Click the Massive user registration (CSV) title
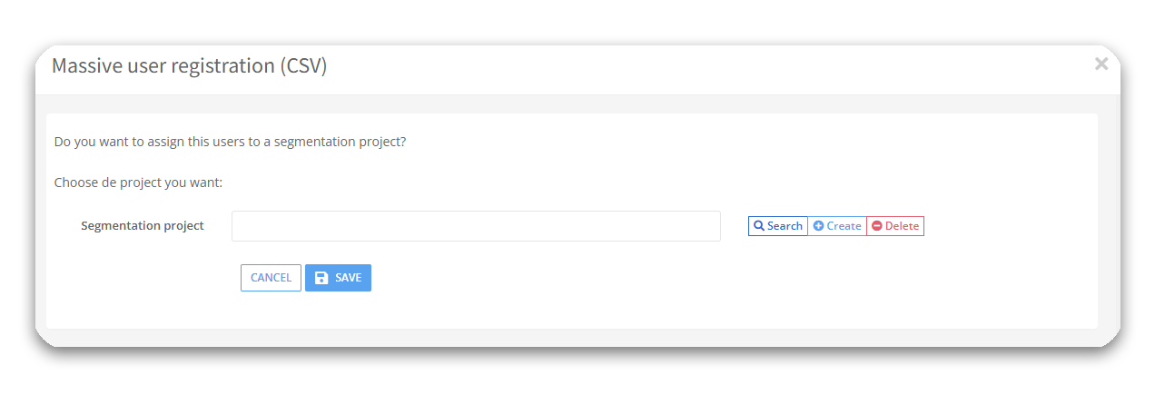This screenshot has height=395, width=1155. point(189,66)
